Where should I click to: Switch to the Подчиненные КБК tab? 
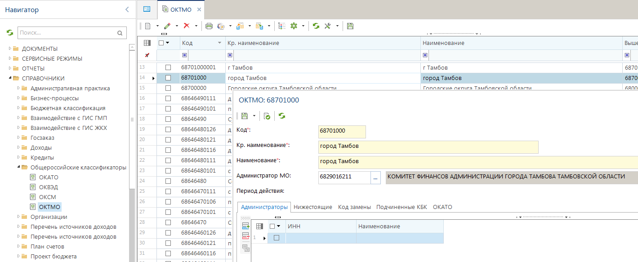[x=402, y=207]
